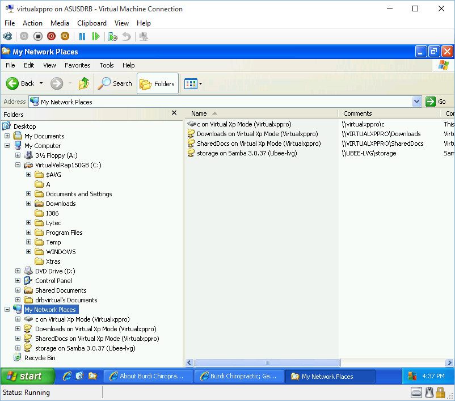Image resolution: width=455 pixels, height=401 pixels.
Task: Click the horizontal scrollbar thumb
Action: click(268, 362)
